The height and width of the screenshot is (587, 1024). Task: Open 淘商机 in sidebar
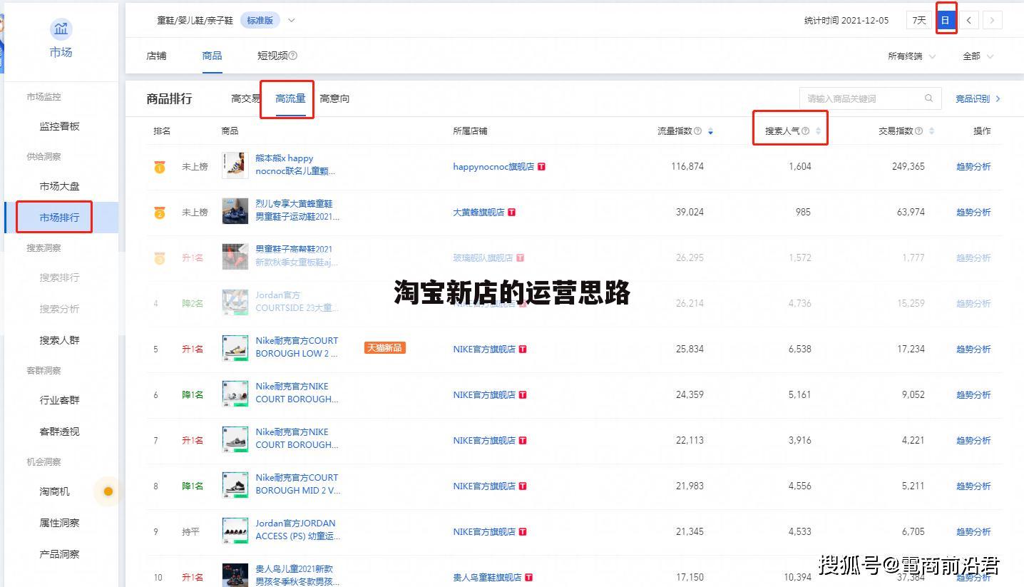pyautogui.click(x=55, y=491)
